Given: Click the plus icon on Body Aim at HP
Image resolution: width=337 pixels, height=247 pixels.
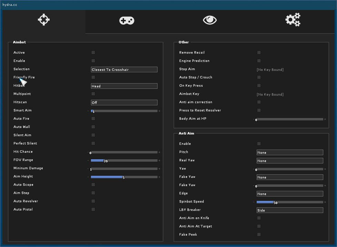Looking at the screenshot, I should pyautogui.click(x=325, y=119).
